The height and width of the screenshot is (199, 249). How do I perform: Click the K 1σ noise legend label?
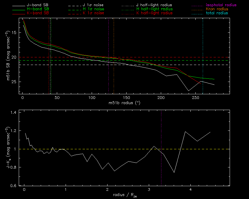tap(94, 13)
